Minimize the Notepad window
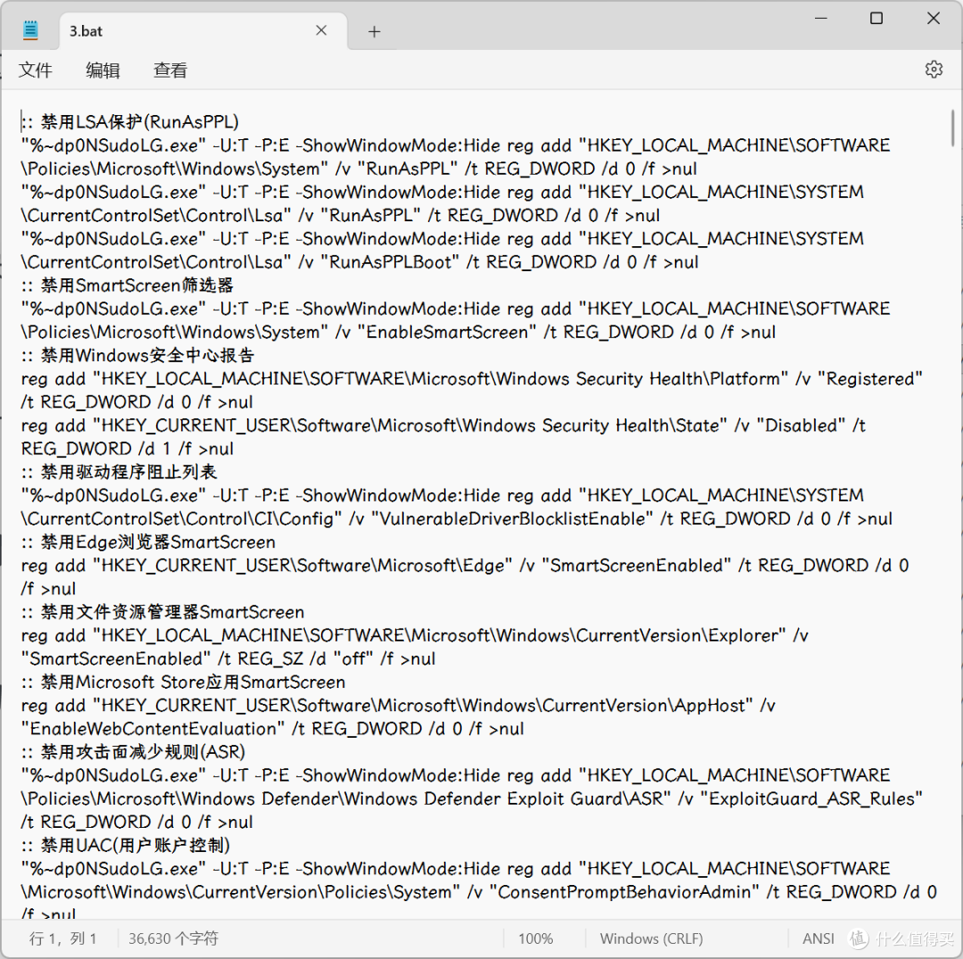The height and width of the screenshot is (959, 963). [x=820, y=19]
